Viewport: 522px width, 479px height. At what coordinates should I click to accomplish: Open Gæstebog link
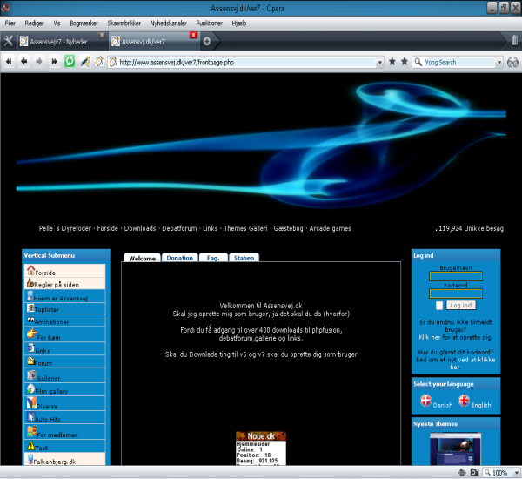point(288,228)
